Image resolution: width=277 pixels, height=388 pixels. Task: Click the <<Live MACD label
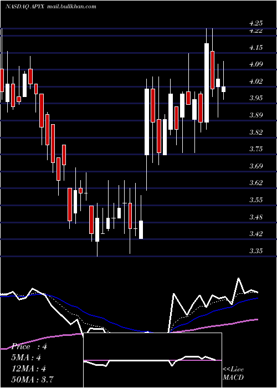pos(233,374)
